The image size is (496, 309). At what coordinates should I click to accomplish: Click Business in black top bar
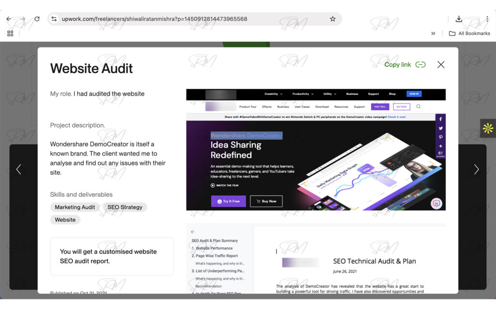click(352, 94)
